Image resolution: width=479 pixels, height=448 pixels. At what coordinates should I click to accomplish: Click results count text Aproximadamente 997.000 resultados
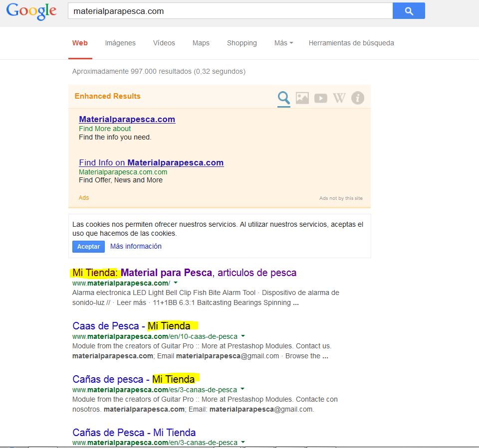click(159, 71)
